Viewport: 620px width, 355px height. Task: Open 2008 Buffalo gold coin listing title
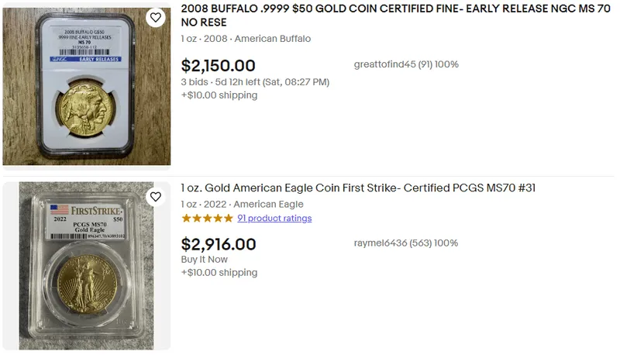tap(395, 16)
